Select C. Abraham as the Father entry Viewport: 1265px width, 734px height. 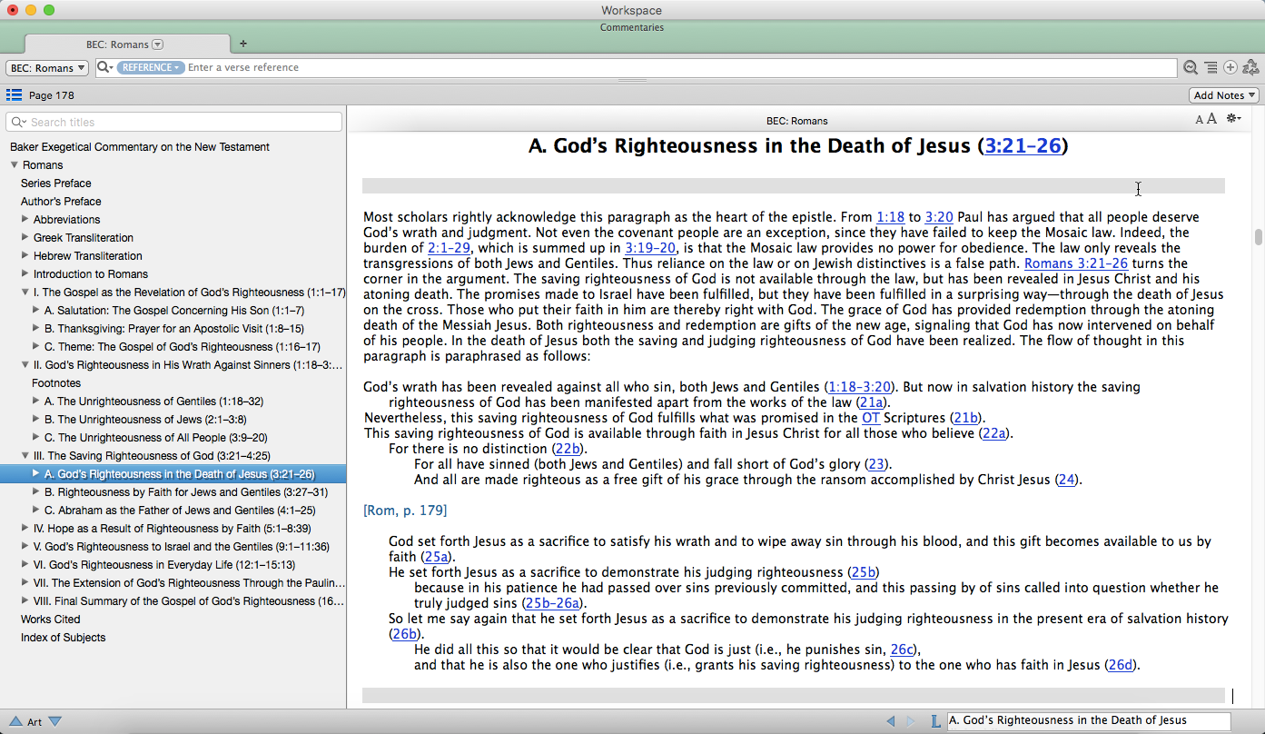(180, 511)
